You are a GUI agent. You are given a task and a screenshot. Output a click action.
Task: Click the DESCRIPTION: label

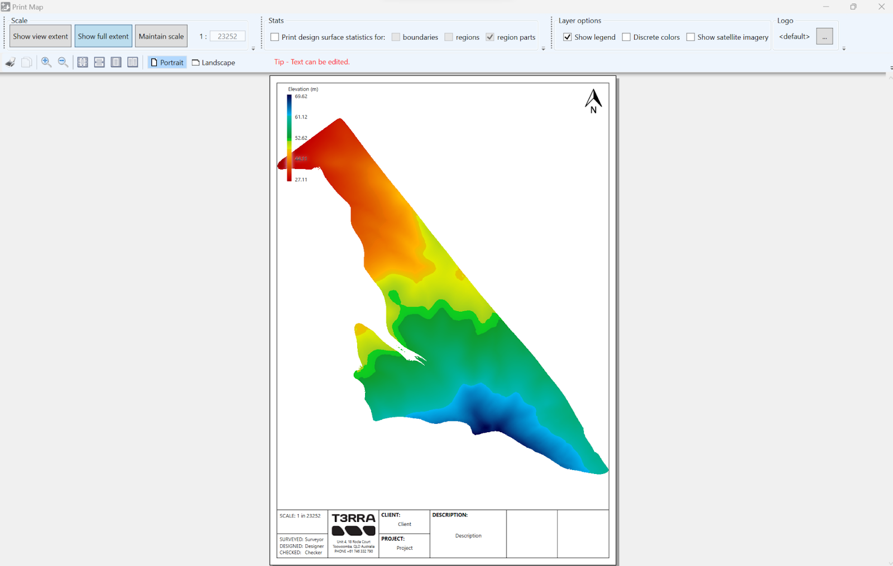point(450,515)
